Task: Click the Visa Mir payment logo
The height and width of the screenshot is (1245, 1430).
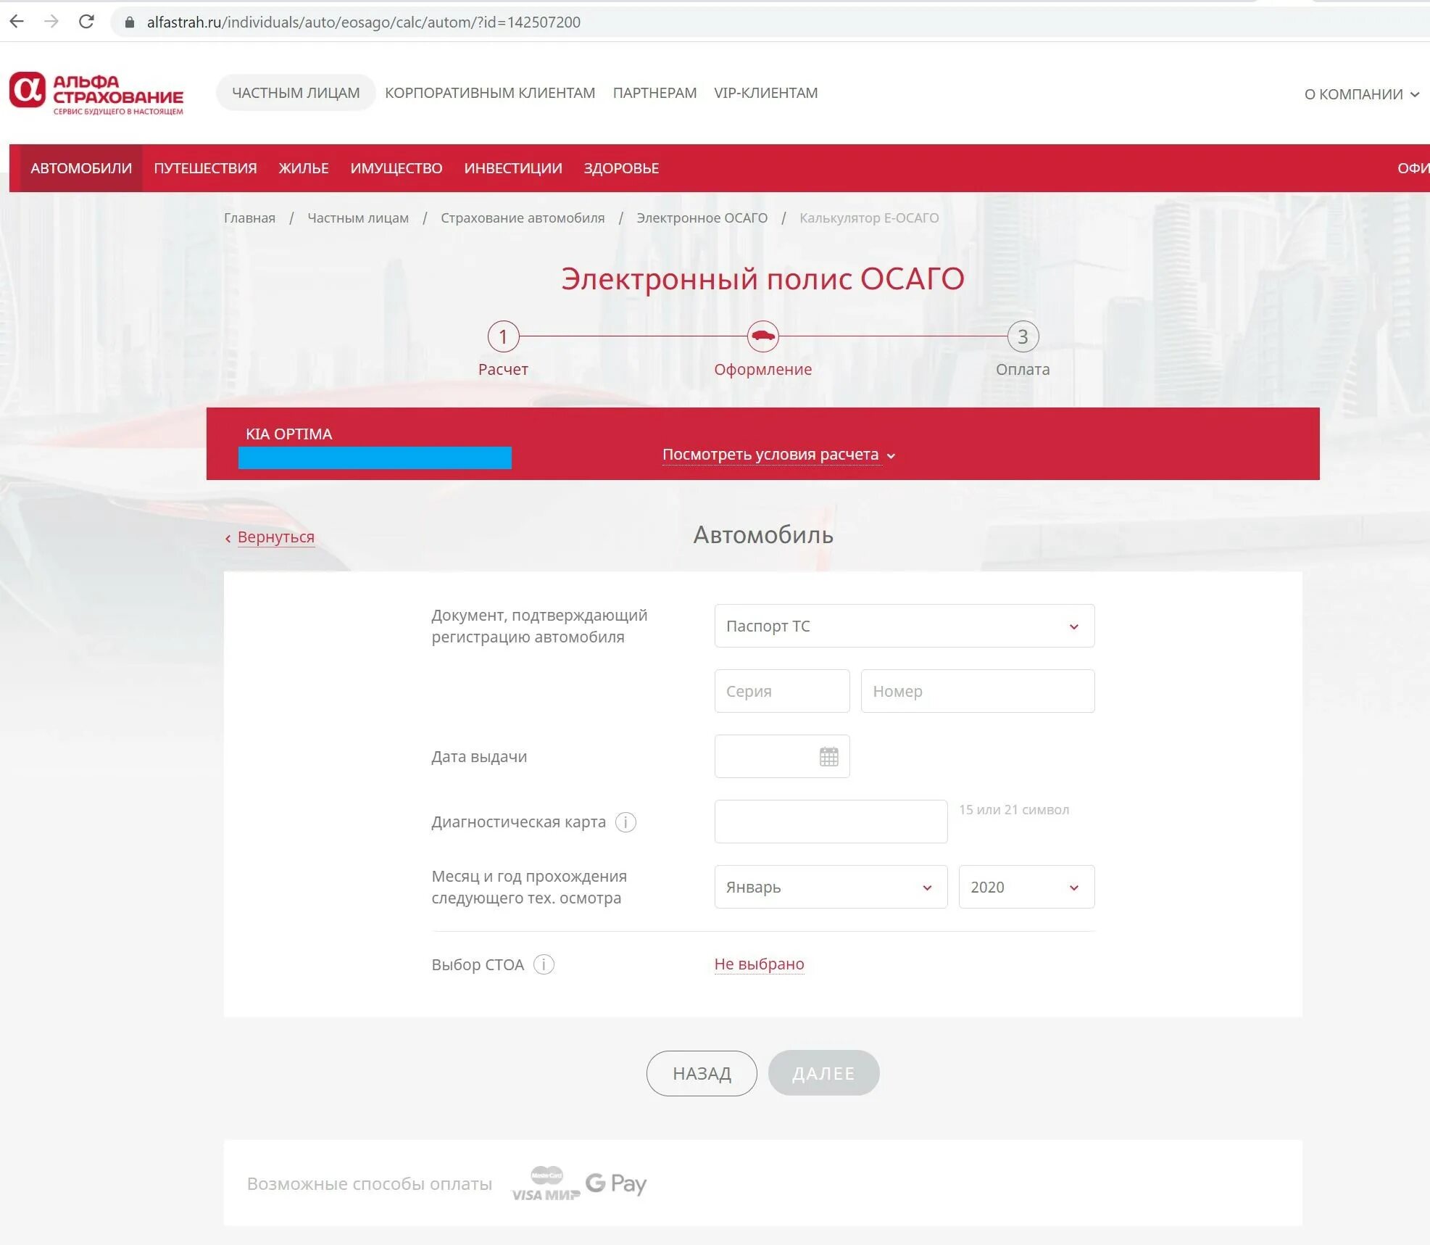Action: pyautogui.click(x=546, y=1184)
